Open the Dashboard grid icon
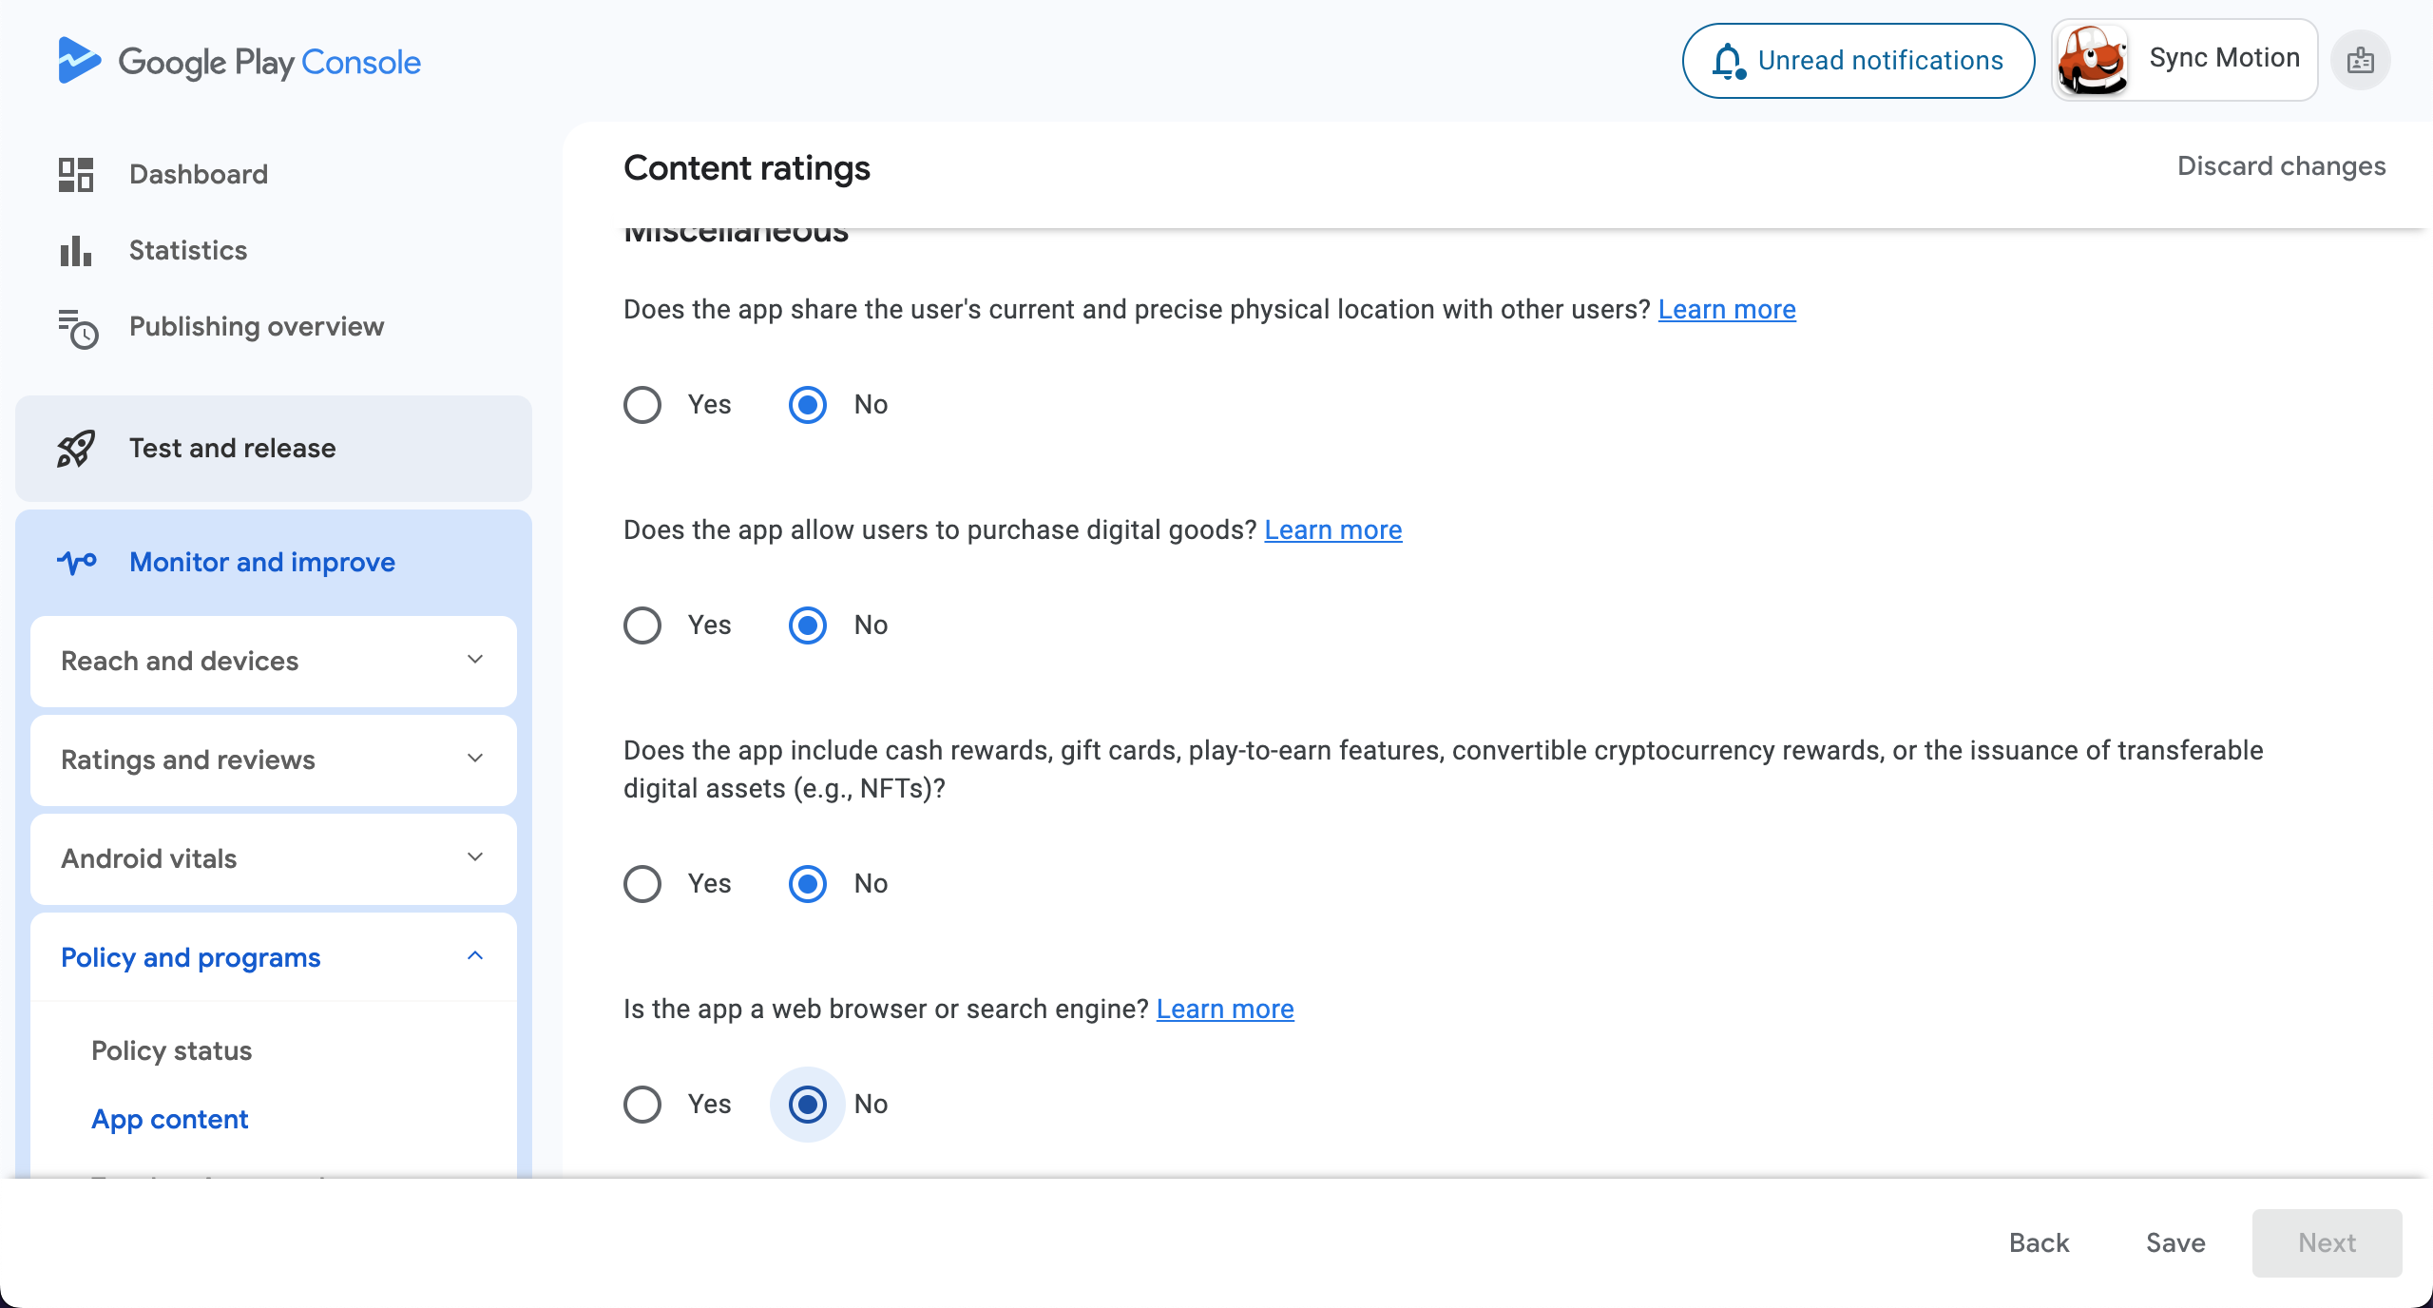Viewport: 2433px width, 1308px height. point(76,175)
